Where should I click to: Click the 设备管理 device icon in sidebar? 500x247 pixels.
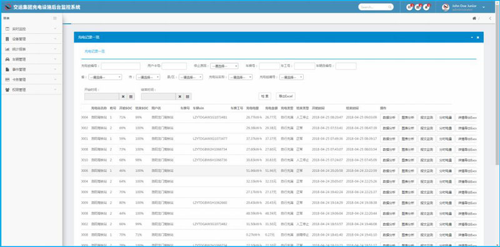click(7, 39)
